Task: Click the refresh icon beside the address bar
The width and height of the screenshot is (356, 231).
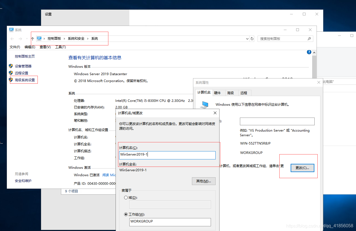Action: 252,39
